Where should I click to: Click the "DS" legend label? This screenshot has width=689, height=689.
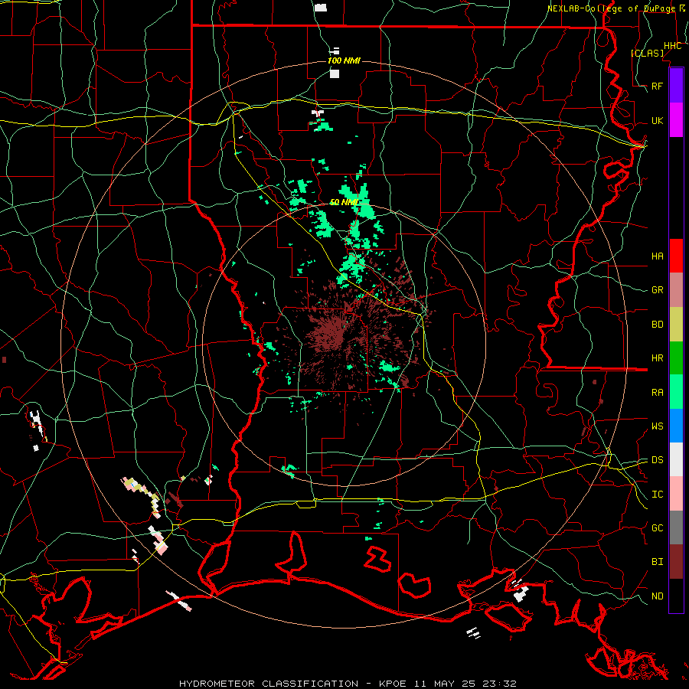click(x=657, y=459)
